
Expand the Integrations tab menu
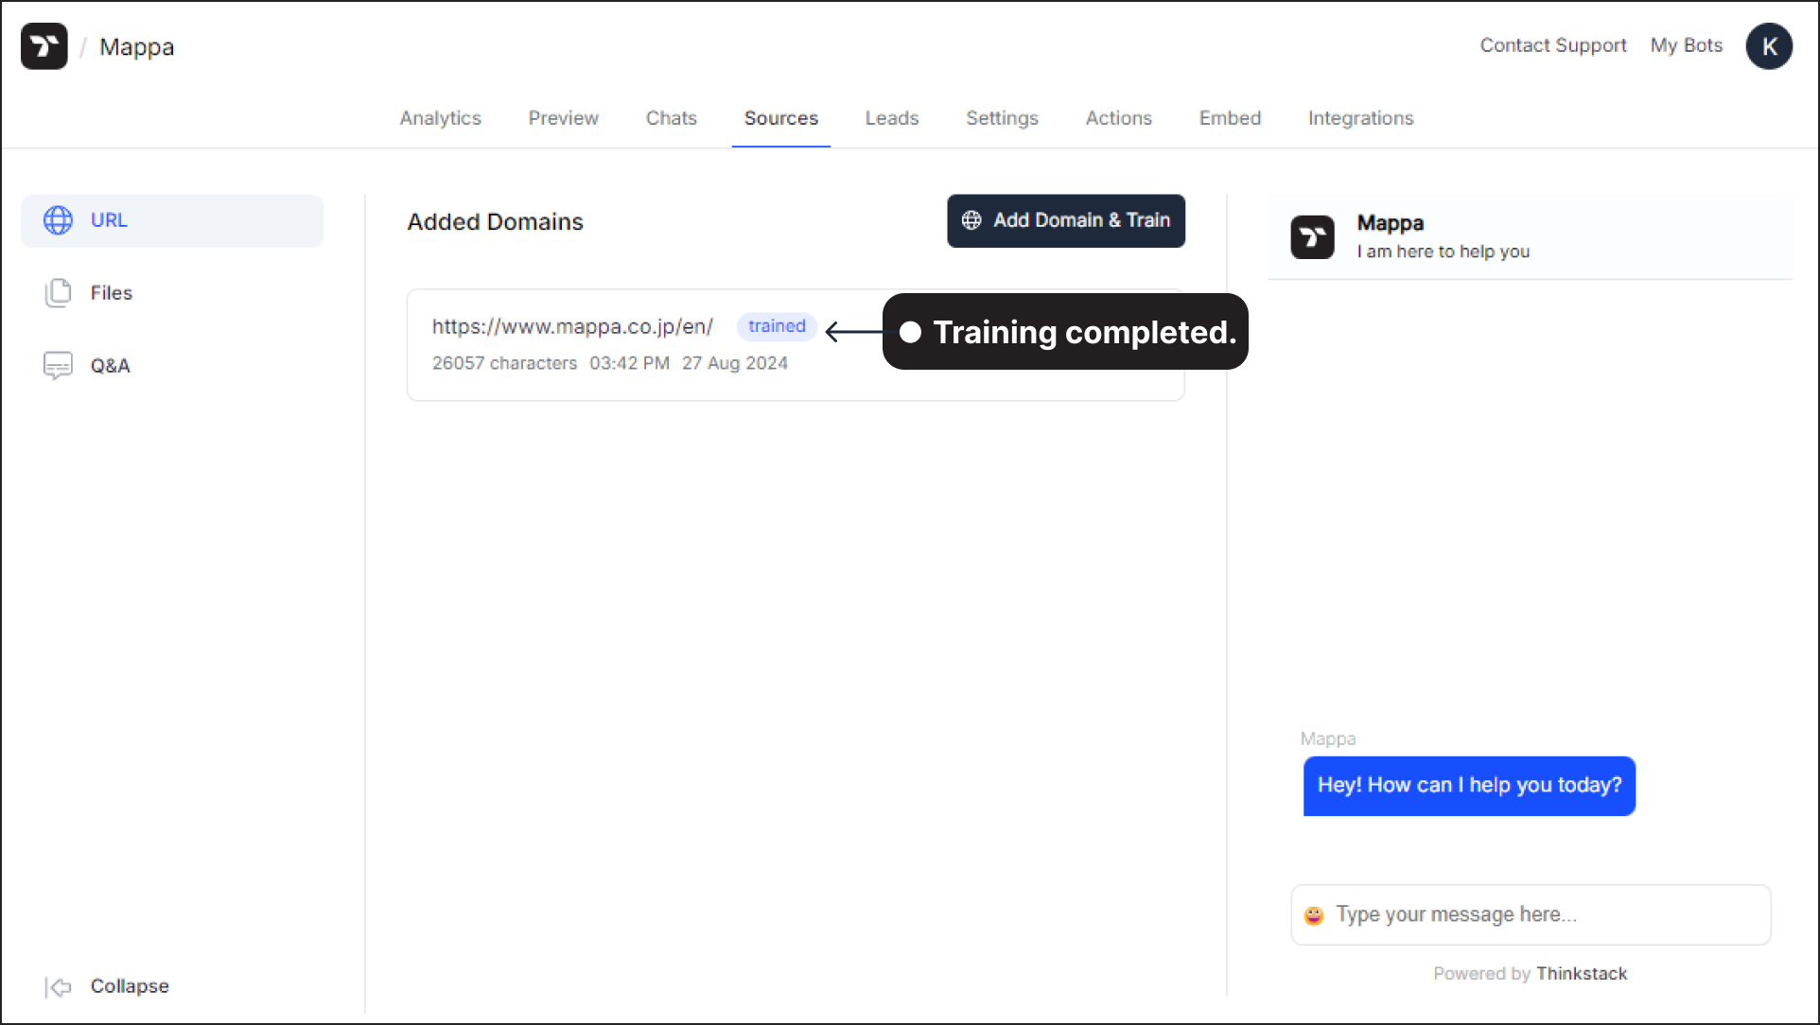[1360, 117]
